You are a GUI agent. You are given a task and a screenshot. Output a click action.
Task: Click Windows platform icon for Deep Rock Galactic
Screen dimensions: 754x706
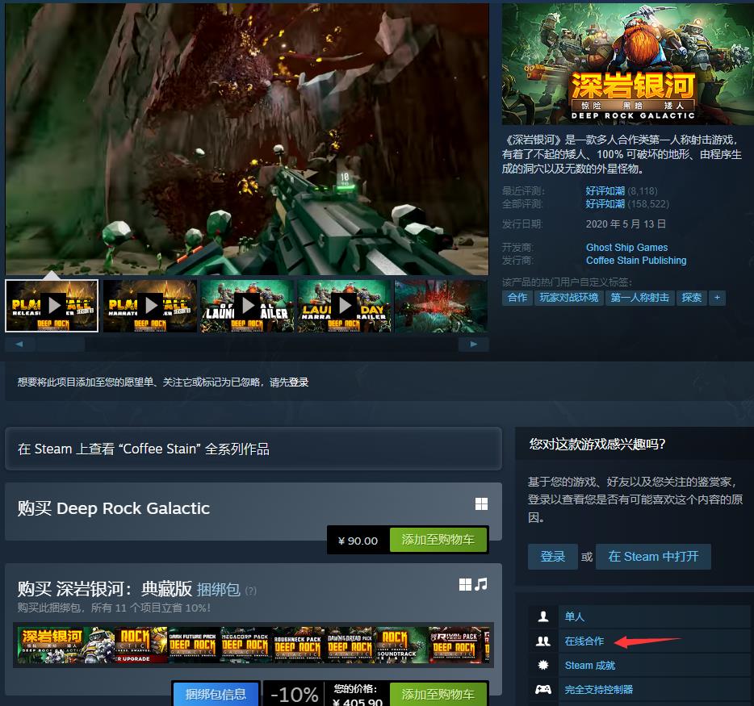tap(481, 503)
